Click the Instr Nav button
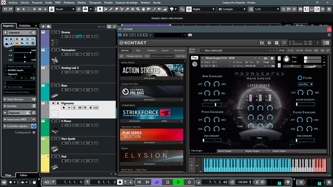Screen dimensions: 333x187 click(180, 56)
